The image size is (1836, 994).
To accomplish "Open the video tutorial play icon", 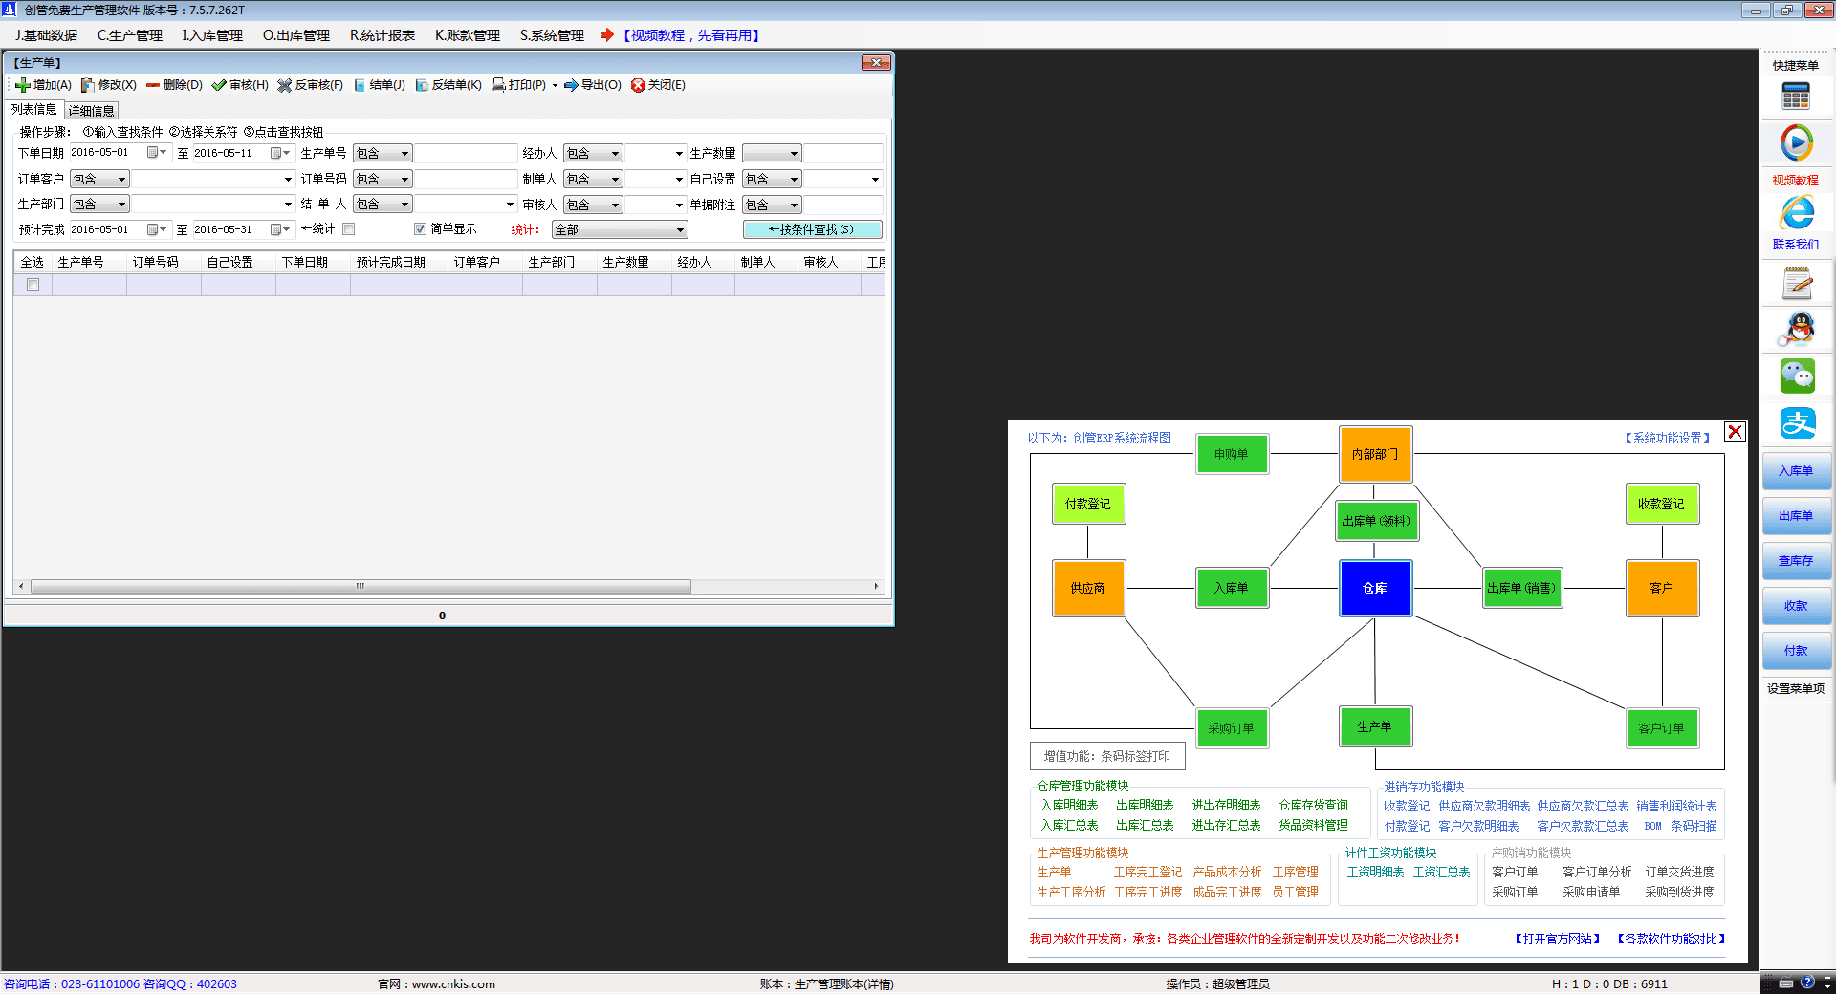I will [x=1796, y=143].
